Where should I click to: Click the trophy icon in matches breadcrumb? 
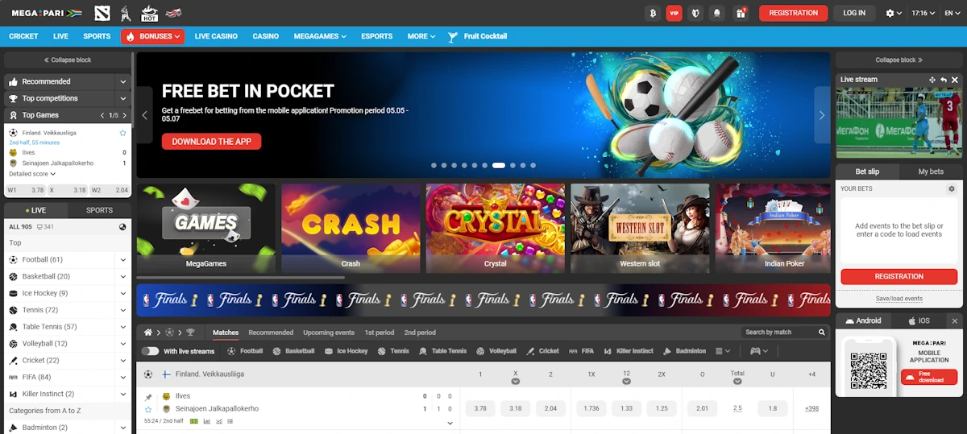point(190,332)
